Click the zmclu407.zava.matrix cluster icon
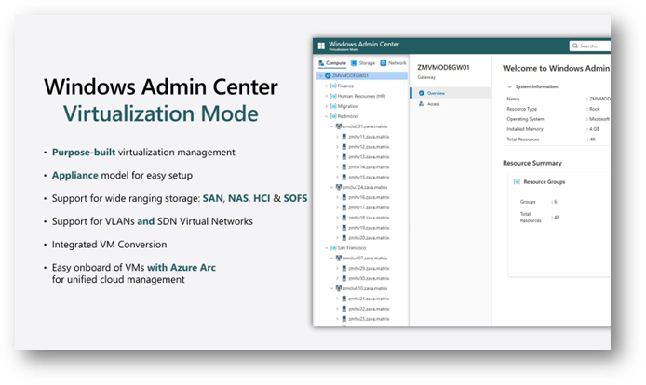Viewport: 646px width, 385px height. tap(338, 258)
